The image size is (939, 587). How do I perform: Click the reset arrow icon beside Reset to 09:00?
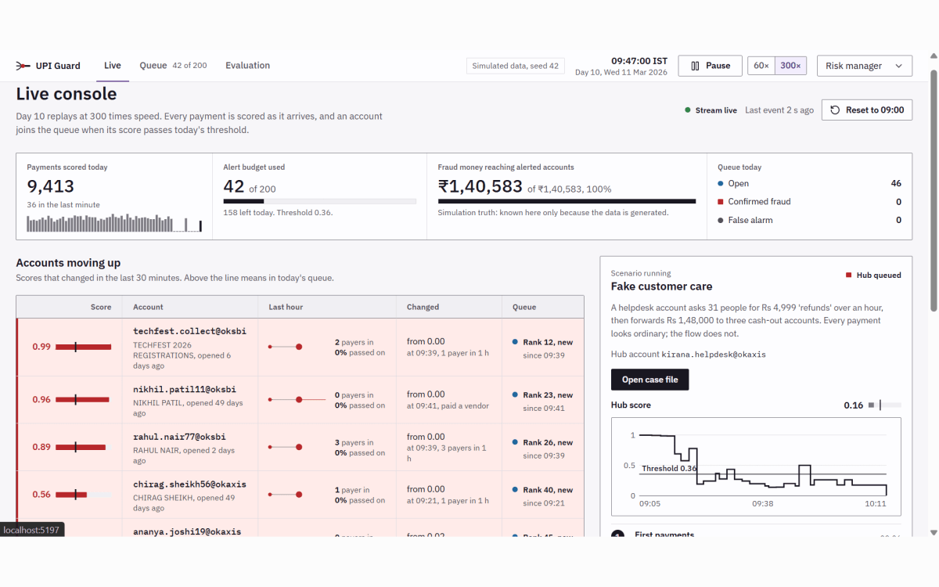point(836,110)
